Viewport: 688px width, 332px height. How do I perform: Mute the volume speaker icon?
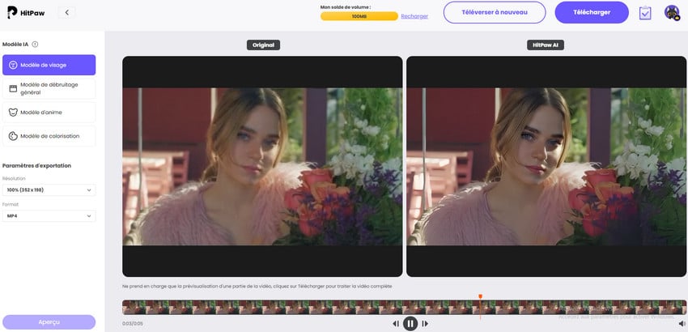pos(682,323)
